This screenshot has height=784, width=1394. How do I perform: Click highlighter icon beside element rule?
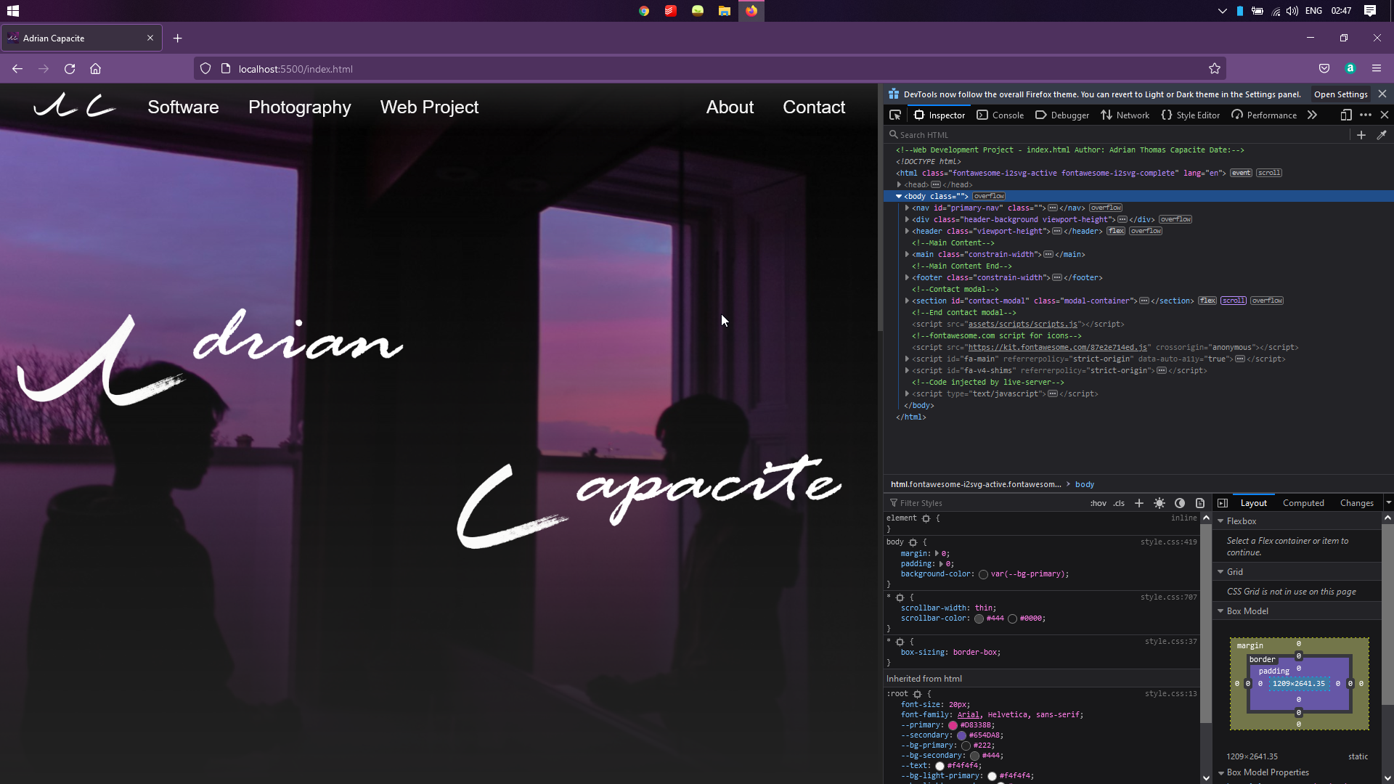click(x=926, y=518)
